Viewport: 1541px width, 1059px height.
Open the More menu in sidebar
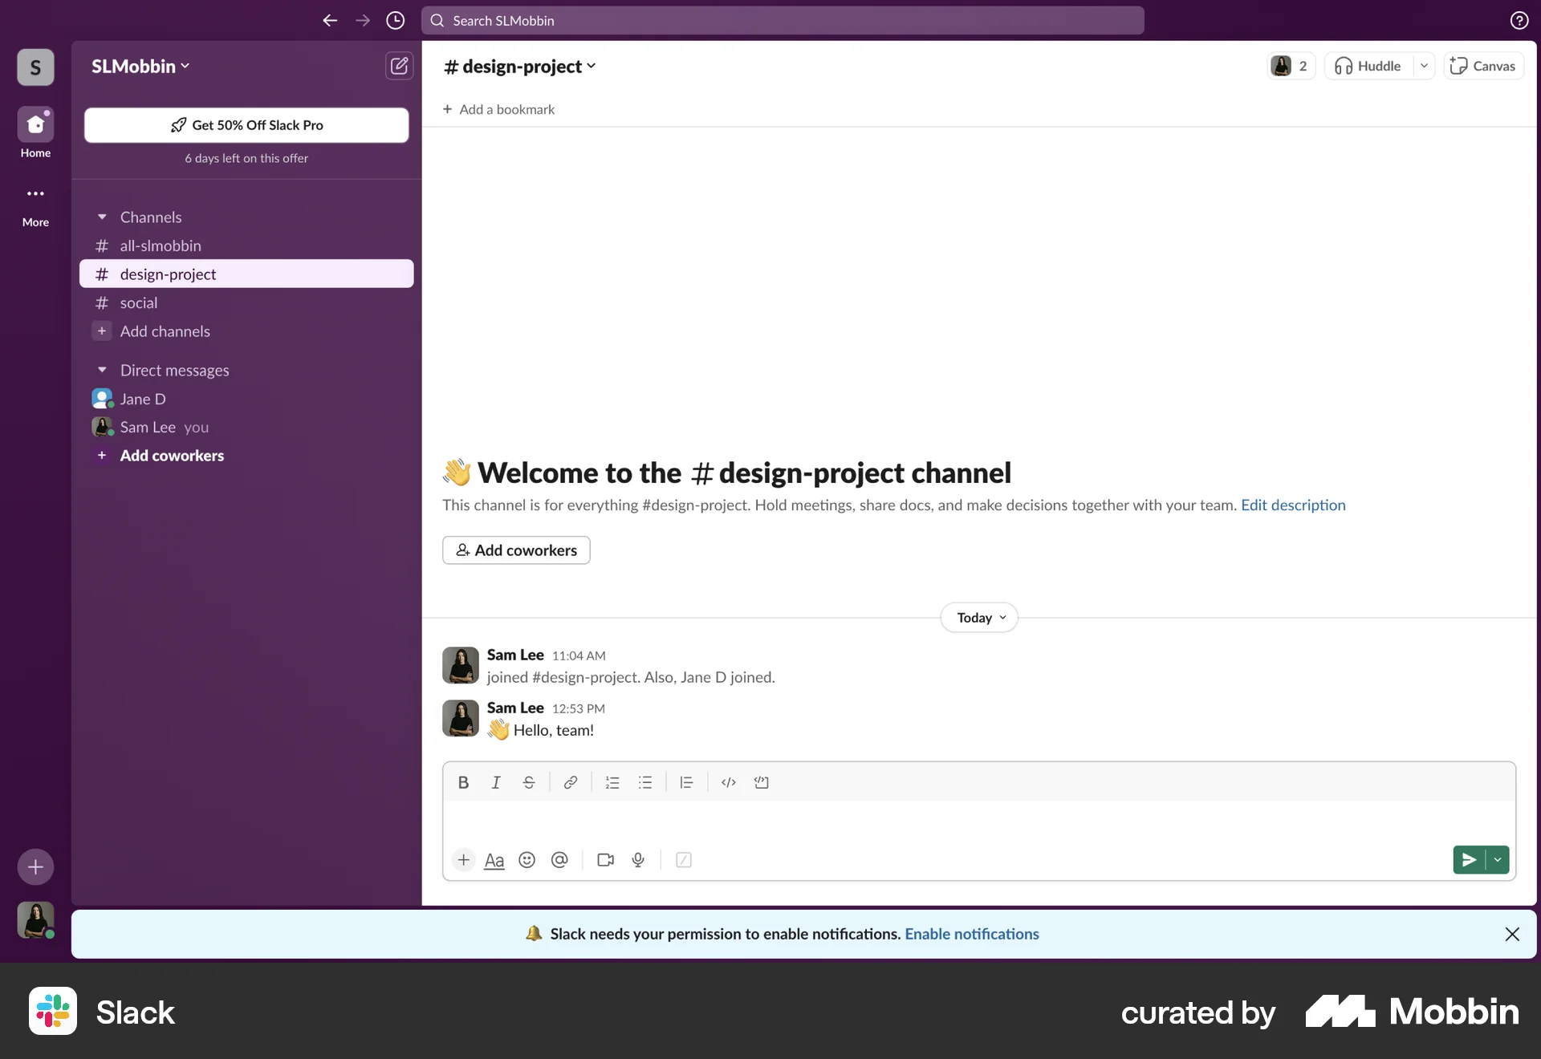coord(34,202)
